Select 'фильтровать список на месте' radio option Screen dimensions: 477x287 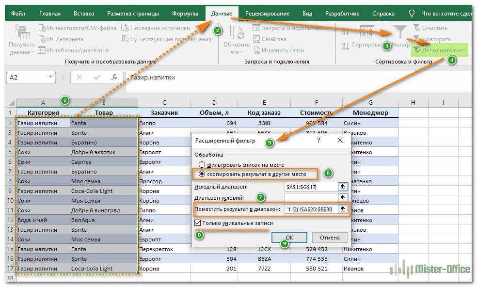tap(202, 165)
